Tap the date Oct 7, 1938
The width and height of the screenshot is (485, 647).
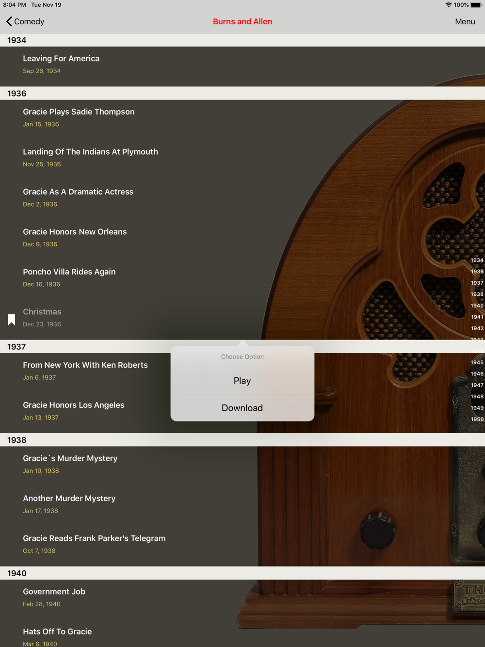pyautogui.click(x=39, y=550)
